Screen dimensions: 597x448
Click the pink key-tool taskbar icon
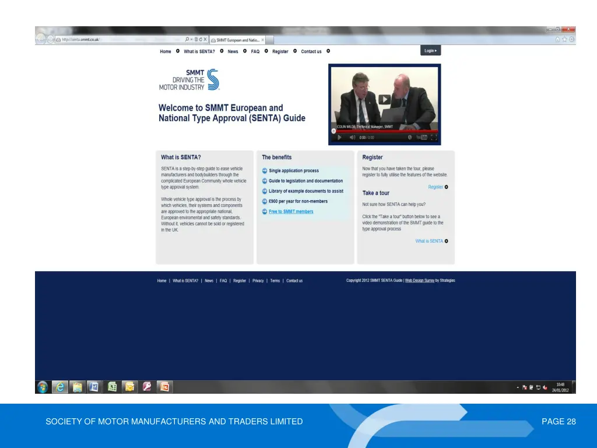pos(147,387)
